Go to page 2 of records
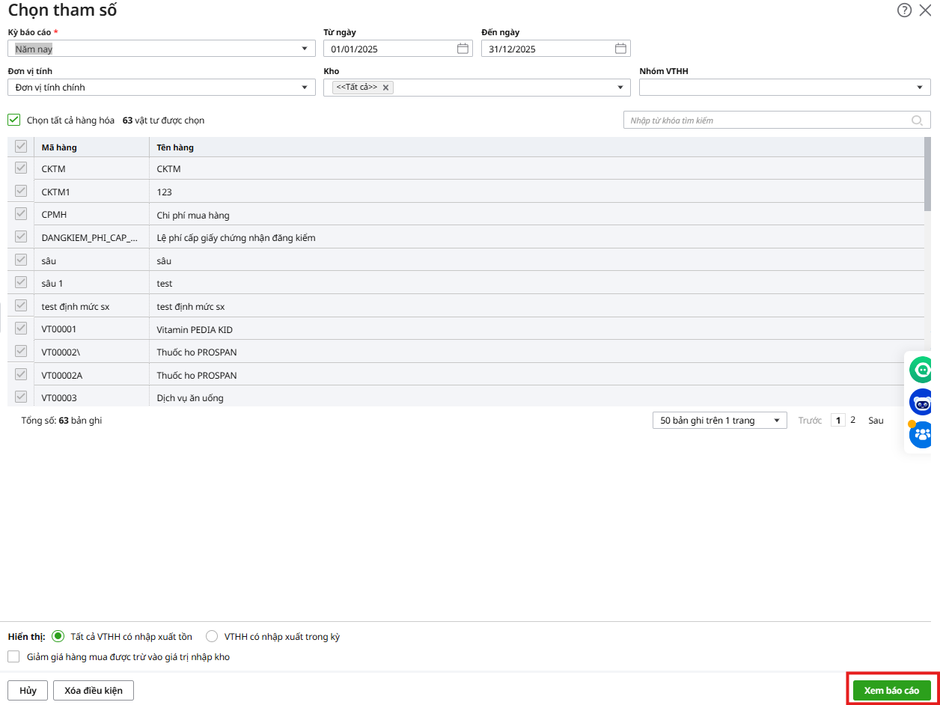This screenshot has width=940, height=705. tap(852, 421)
